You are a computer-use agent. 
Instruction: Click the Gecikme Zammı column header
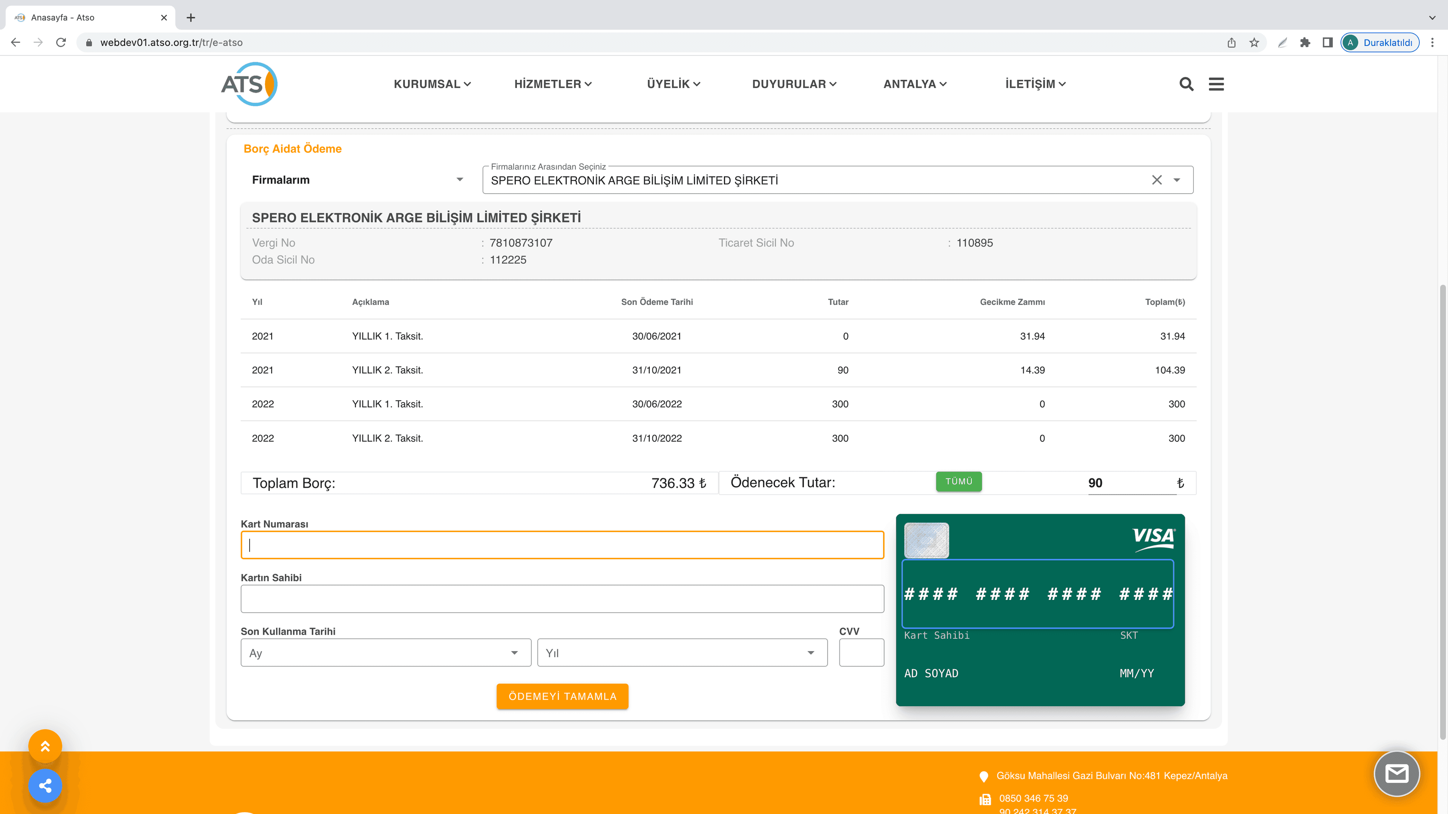pos(1012,301)
